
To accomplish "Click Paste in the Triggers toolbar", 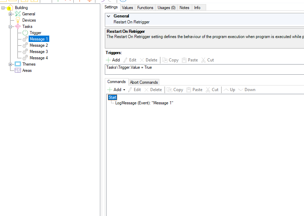I will [x=190, y=60].
